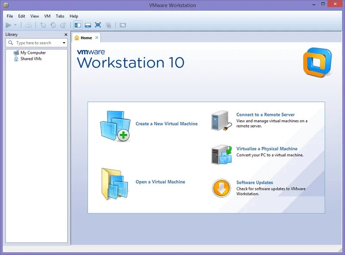This screenshot has height=255, width=345.
Task: Click the Library search field
Action: 37,43
